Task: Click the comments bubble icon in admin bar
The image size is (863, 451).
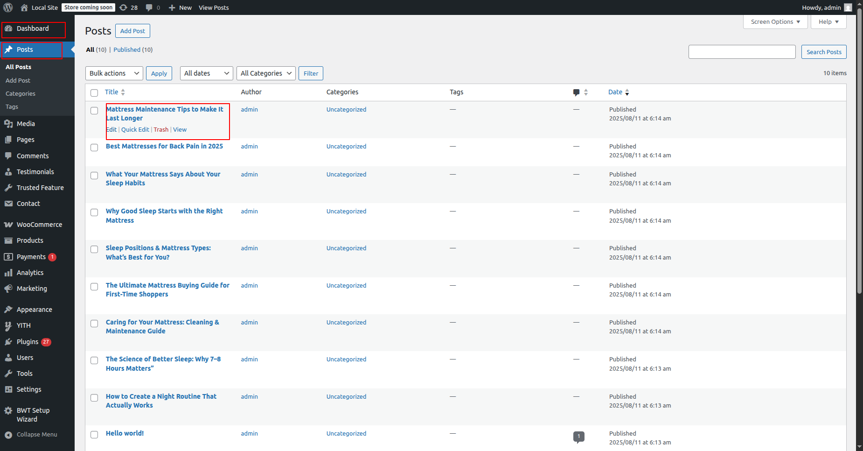Action: click(149, 7)
